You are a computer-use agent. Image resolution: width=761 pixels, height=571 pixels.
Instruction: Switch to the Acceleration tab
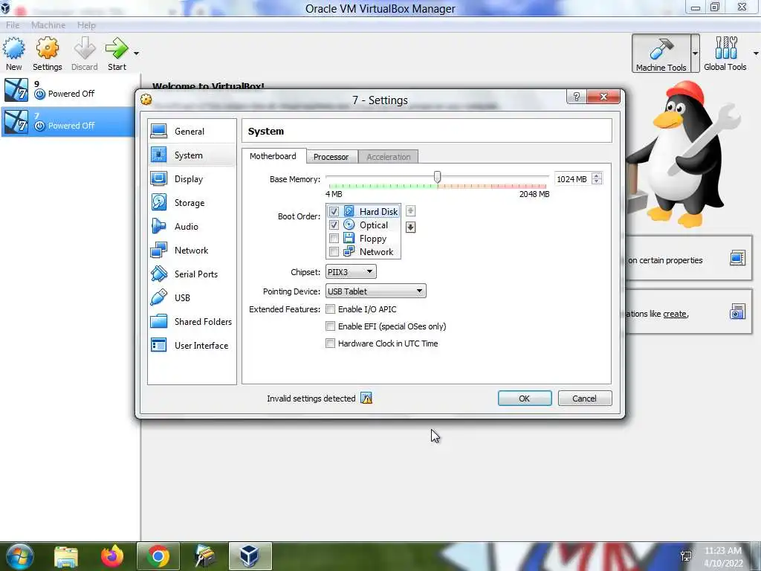point(388,156)
